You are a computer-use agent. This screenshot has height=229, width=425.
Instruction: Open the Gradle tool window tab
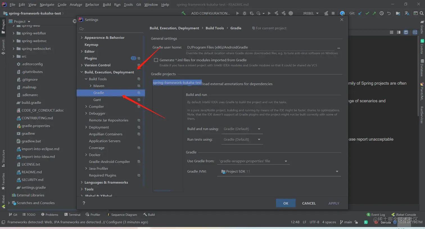point(422,27)
